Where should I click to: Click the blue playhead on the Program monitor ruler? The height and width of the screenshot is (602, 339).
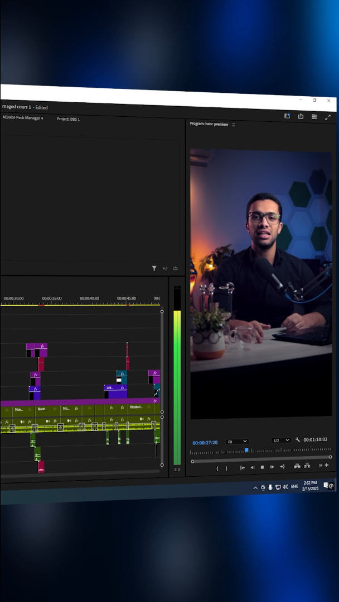pyautogui.click(x=246, y=450)
